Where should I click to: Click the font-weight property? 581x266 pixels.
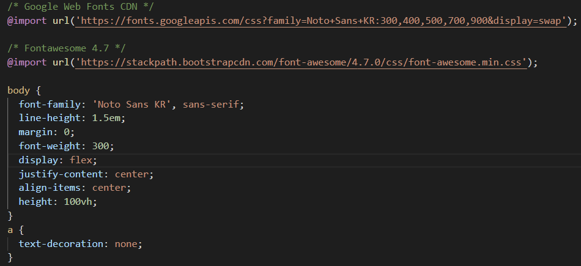50,146
